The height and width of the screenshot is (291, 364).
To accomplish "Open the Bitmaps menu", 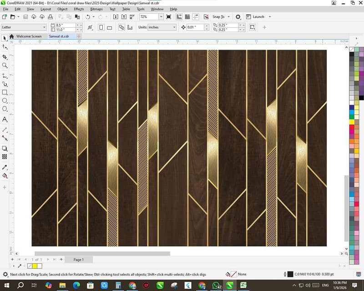I will [x=96, y=9].
